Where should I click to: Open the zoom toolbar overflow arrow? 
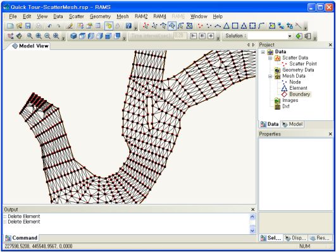(x=63, y=38)
